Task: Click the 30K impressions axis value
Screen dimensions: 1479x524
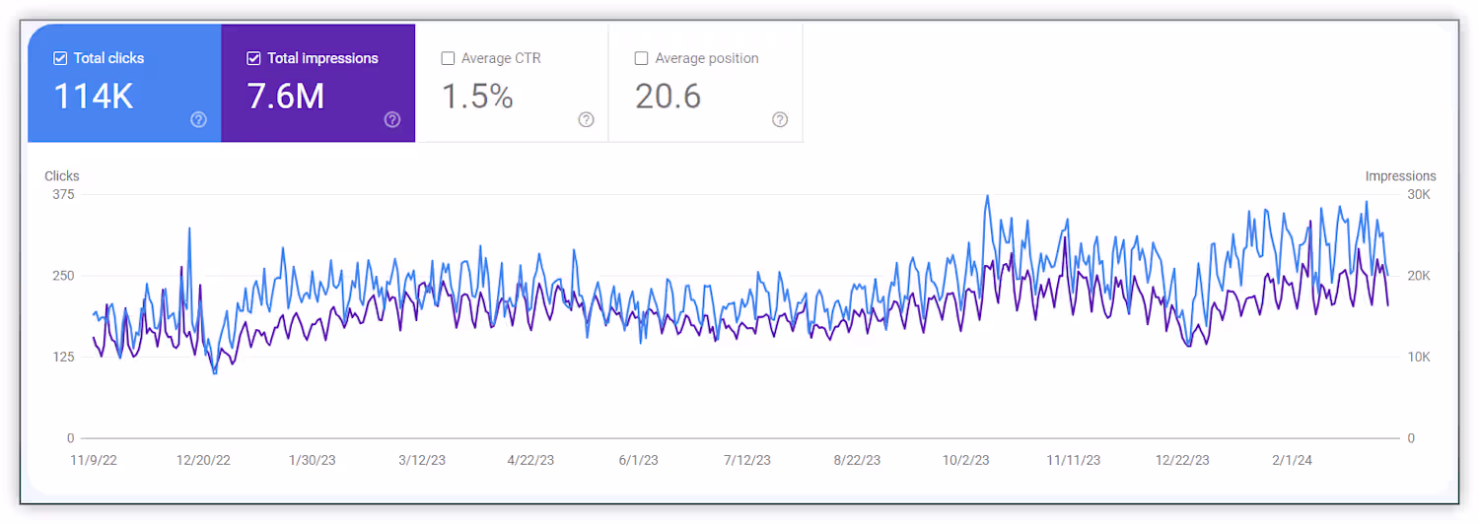Action: (x=1418, y=194)
